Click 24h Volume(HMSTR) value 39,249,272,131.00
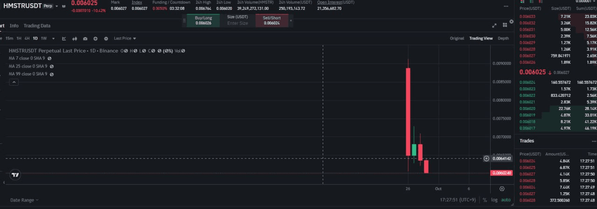 tap(252, 8)
